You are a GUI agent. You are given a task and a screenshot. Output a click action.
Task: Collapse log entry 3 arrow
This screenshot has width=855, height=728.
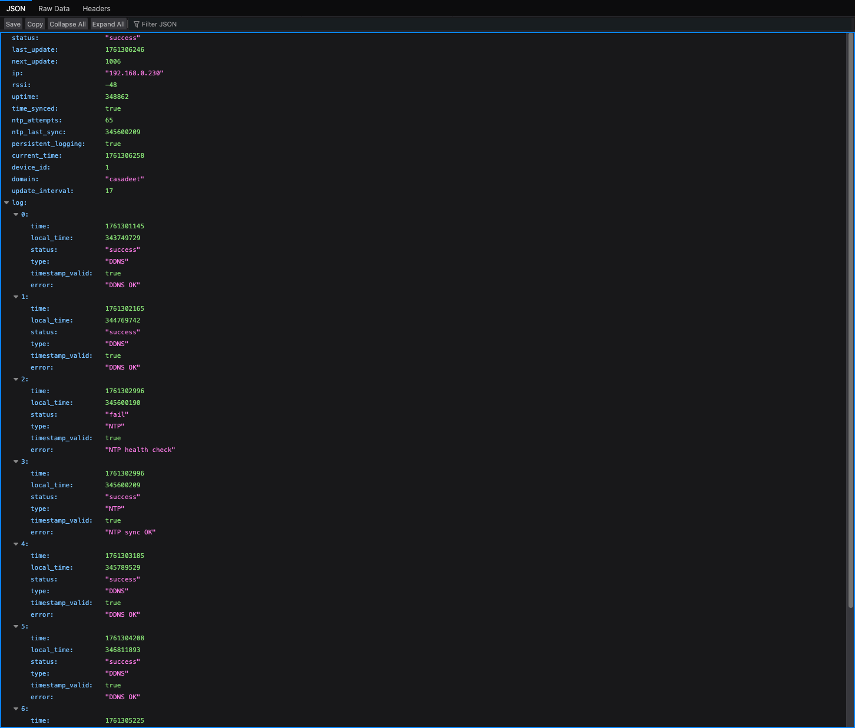16,461
